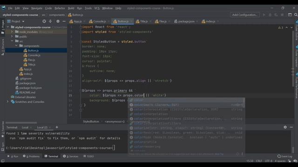Click the Run configuration play icon
The height and width of the screenshot is (167, 298).
(x=264, y=15)
